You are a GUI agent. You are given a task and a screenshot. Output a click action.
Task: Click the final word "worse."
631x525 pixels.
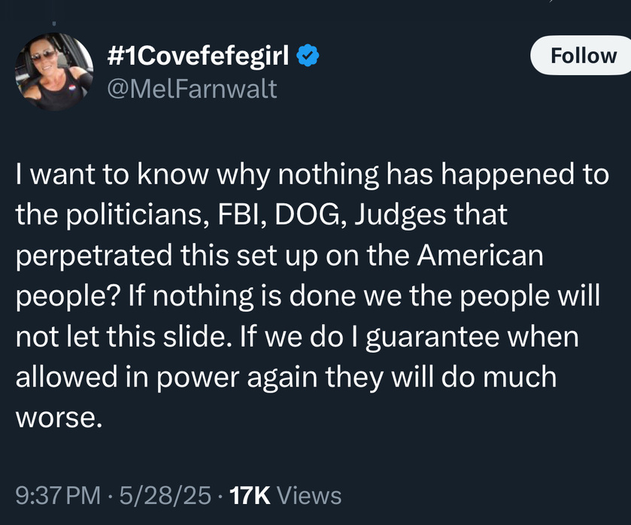[x=59, y=419]
